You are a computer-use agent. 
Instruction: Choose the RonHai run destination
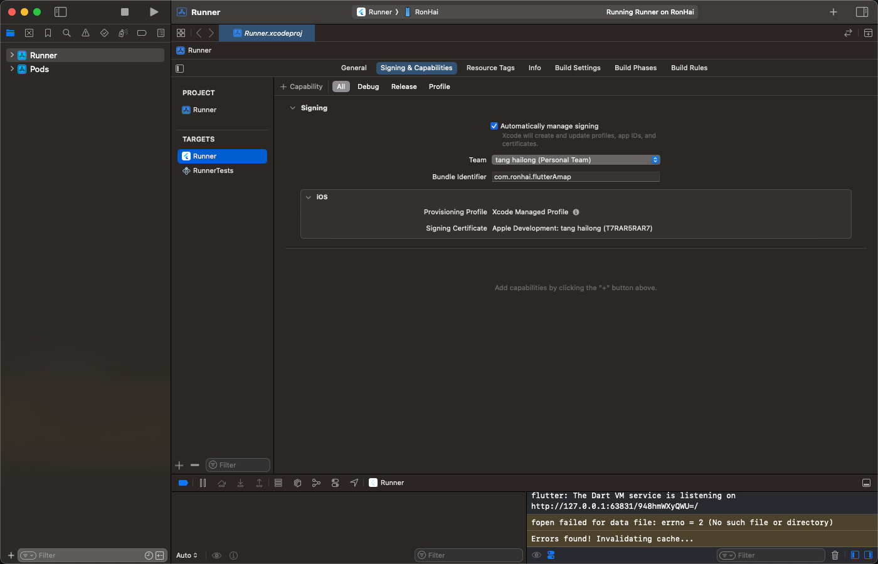[421, 12]
